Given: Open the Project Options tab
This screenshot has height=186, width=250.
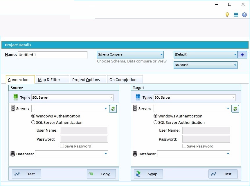Looking at the screenshot, I should coord(88,79).
